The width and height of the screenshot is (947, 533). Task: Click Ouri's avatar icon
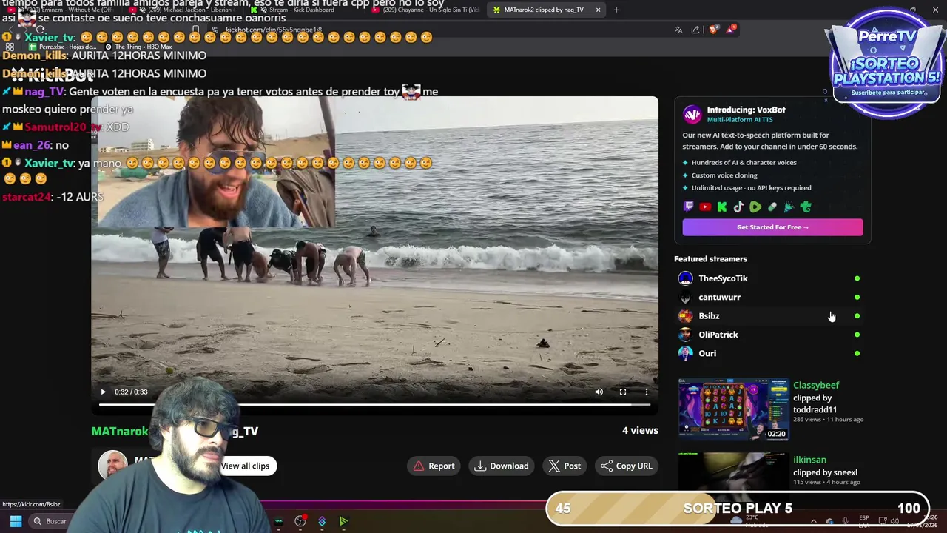(686, 353)
